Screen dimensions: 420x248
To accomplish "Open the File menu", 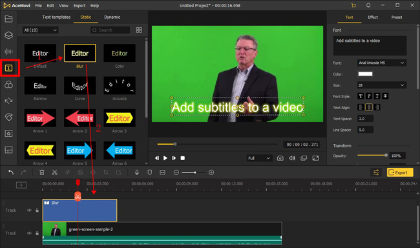I will click(x=38, y=5).
